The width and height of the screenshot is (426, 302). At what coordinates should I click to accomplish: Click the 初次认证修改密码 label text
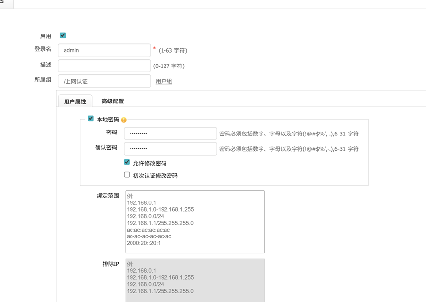point(155,176)
